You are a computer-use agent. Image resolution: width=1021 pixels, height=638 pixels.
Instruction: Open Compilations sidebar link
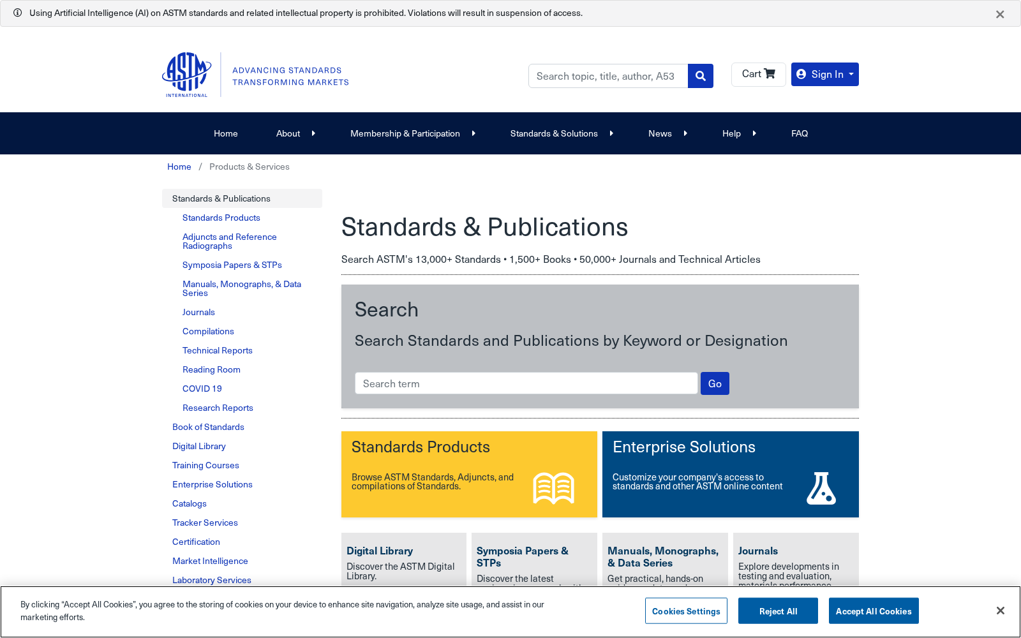pyautogui.click(x=208, y=331)
